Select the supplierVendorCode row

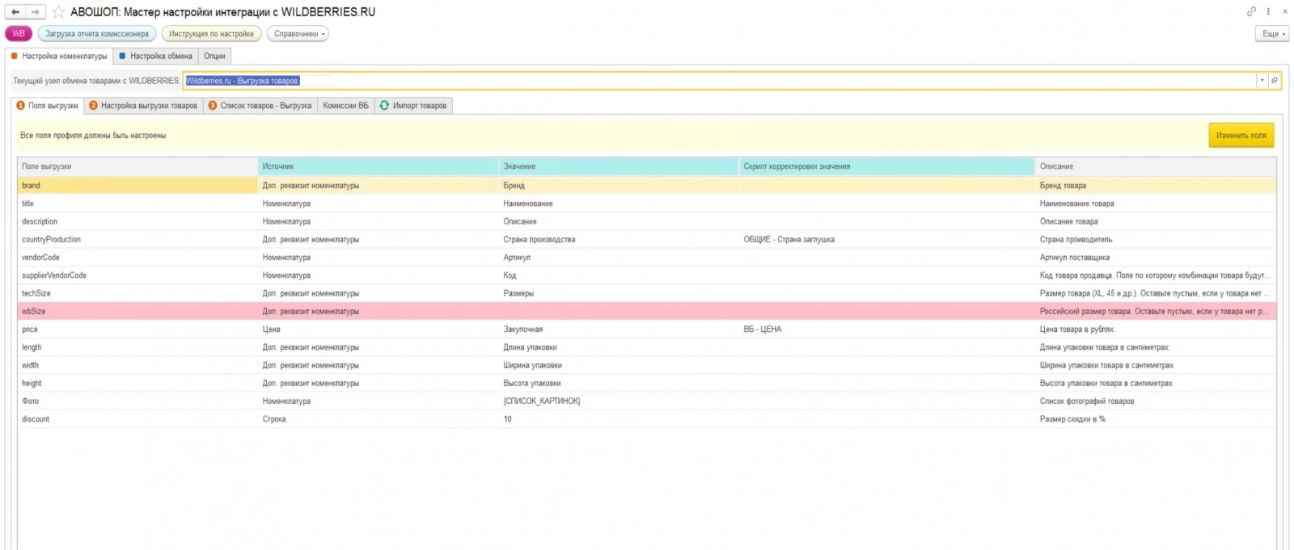pyautogui.click(x=647, y=275)
